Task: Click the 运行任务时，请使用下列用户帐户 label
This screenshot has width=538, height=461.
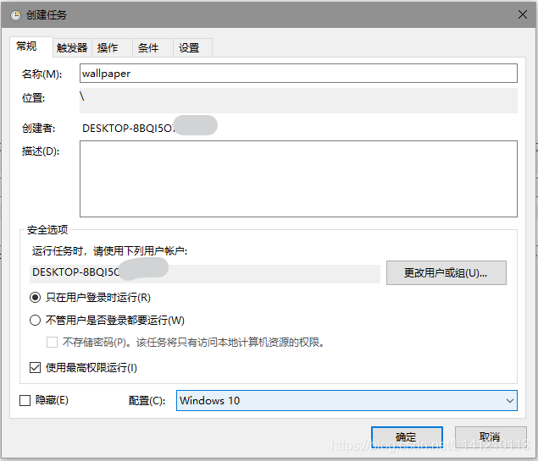Action: click(x=110, y=251)
